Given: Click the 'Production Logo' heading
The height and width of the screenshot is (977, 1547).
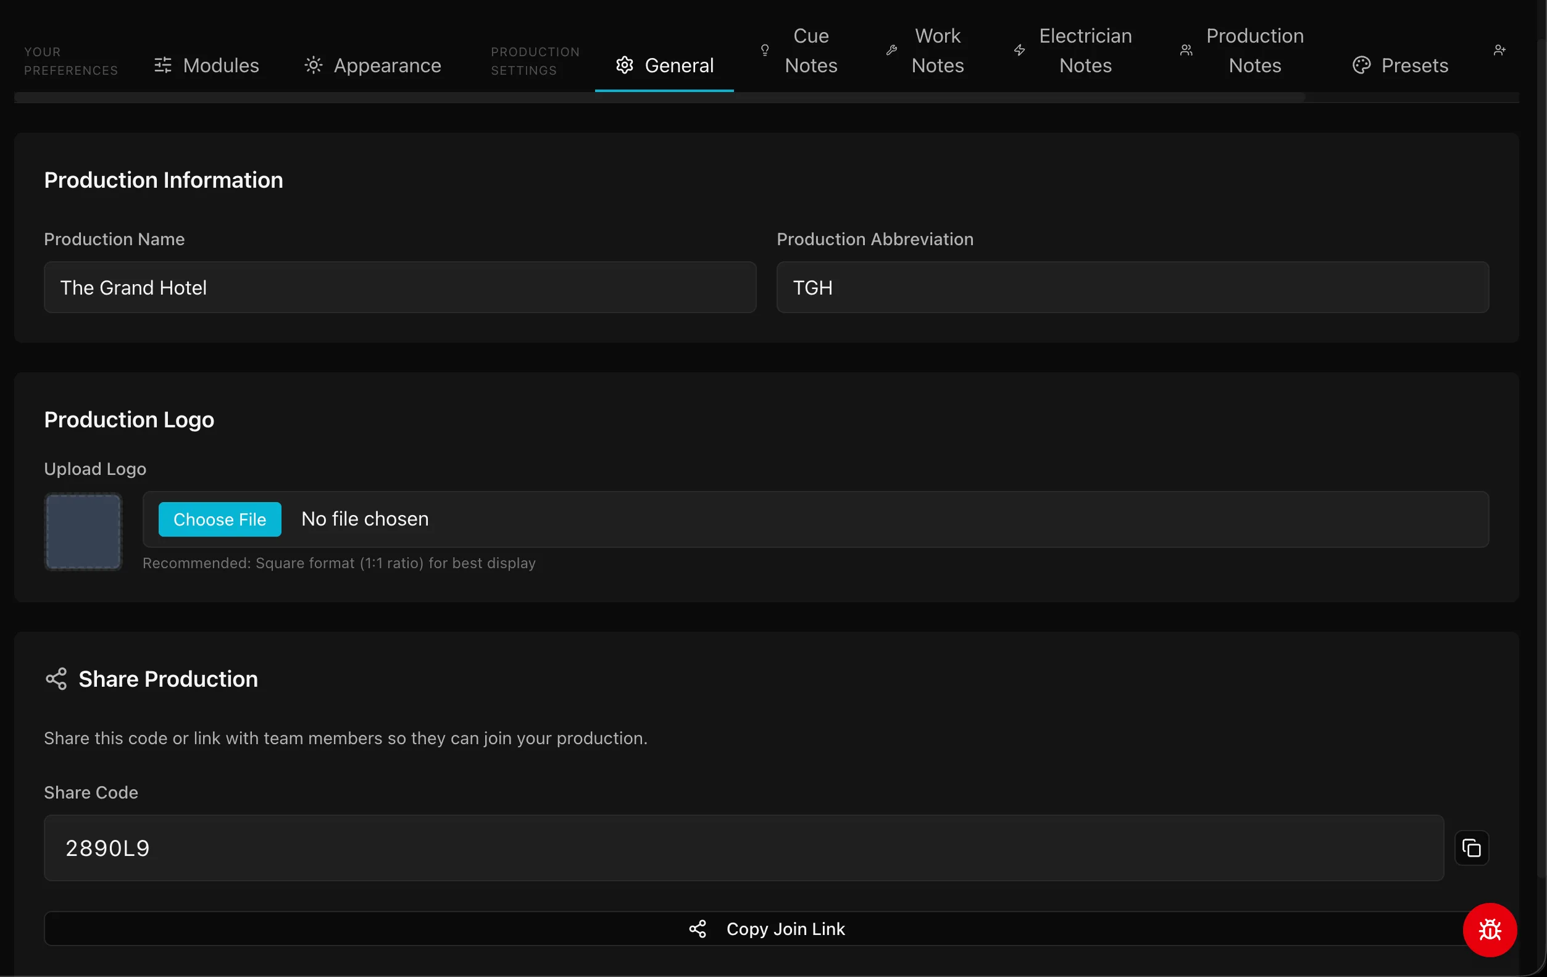Looking at the screenshot, I should coord(129,420).
